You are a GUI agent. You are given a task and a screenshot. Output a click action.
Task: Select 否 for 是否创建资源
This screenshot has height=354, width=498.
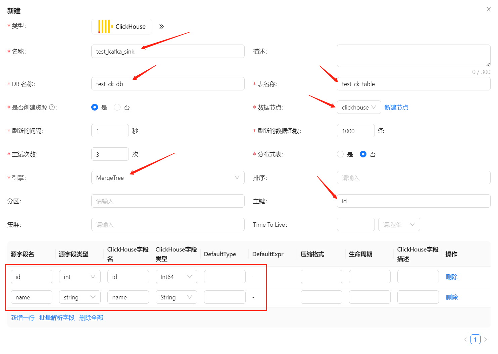[117, 107]
